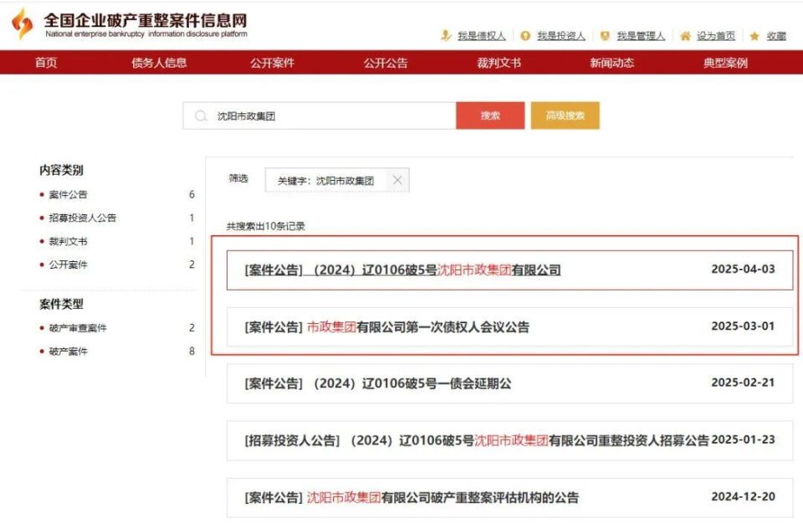Click the house icon for 设为首页
Image resolution: width=803 pixels, height=524 pixels.
pos(684,35)
